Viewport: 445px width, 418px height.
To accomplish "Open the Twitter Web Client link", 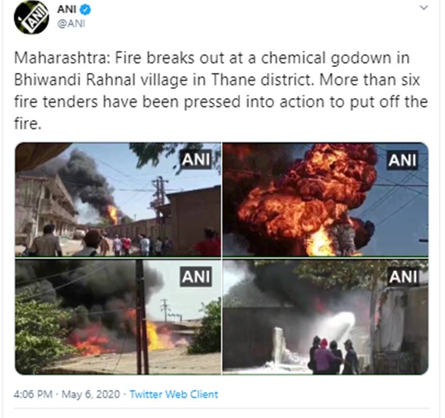I will [174, 394].
